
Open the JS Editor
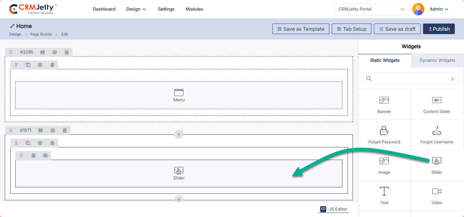[x=333, y=209]
